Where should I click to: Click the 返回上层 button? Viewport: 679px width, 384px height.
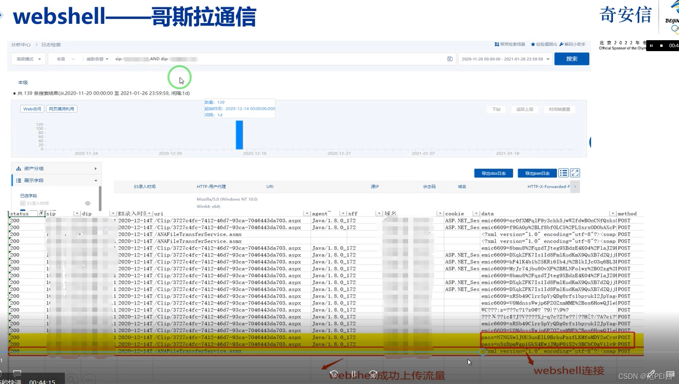coord(525,109)
